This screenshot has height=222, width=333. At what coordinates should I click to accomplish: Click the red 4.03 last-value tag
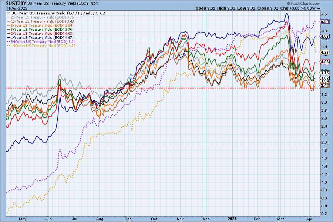tap(325, 62)
